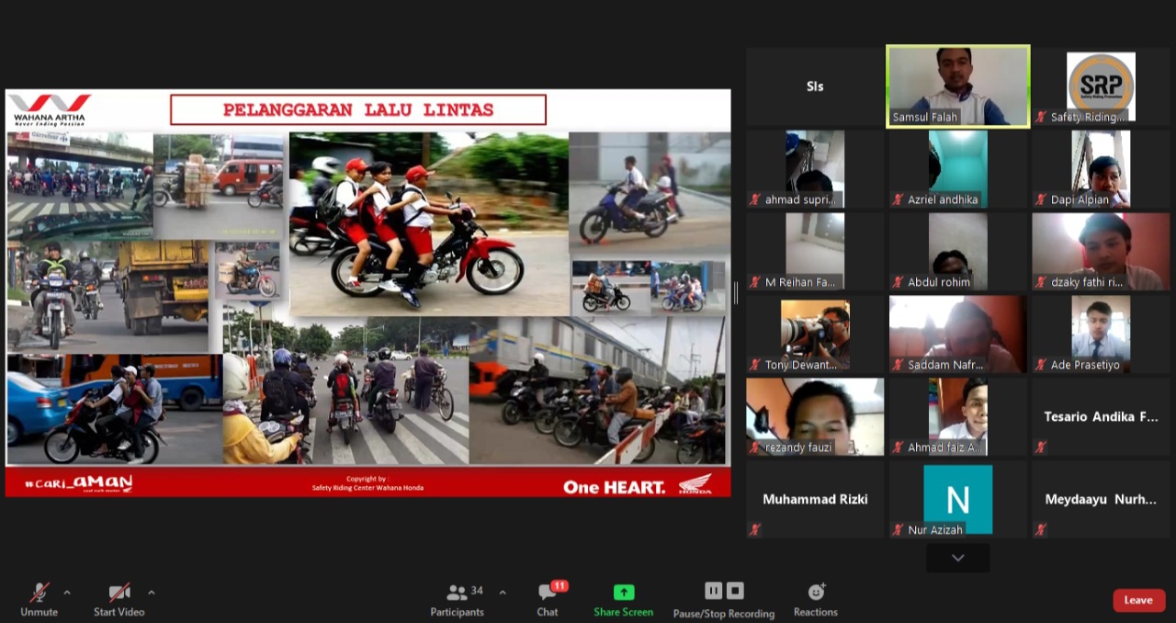
Task: Open the arrow menu beside Participants
Action: click(502, 593)
